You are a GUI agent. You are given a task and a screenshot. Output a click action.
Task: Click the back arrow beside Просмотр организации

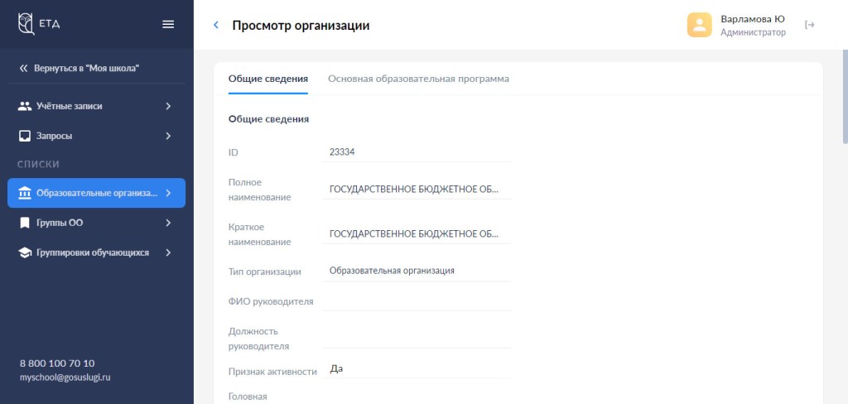[216, 26]
